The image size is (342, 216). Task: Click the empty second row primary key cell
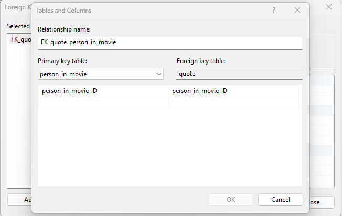(103, 103)
